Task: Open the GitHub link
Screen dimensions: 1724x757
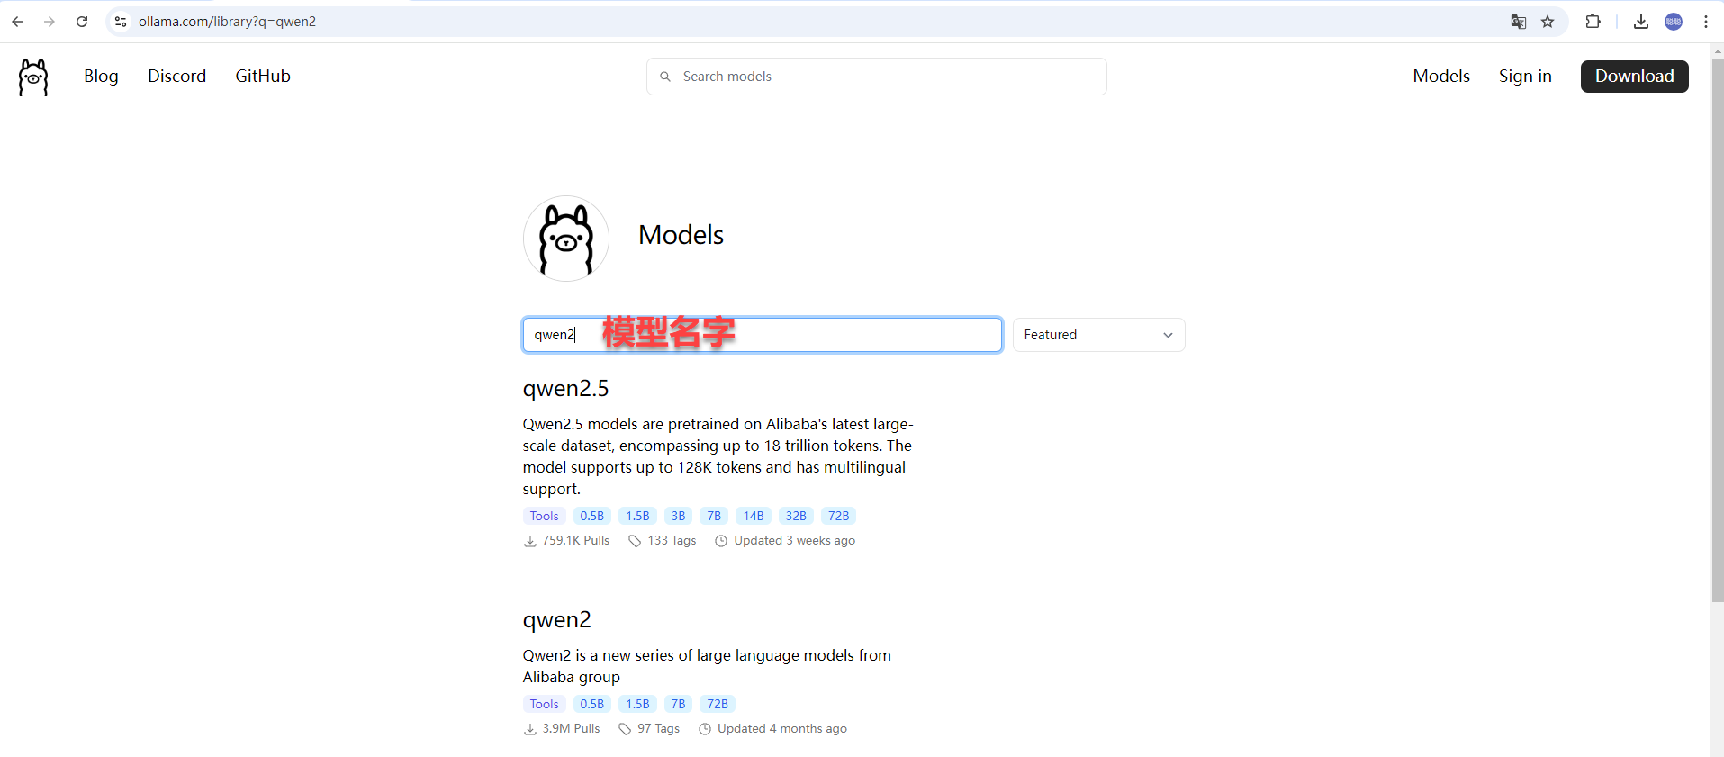Action: click(263, 77)
